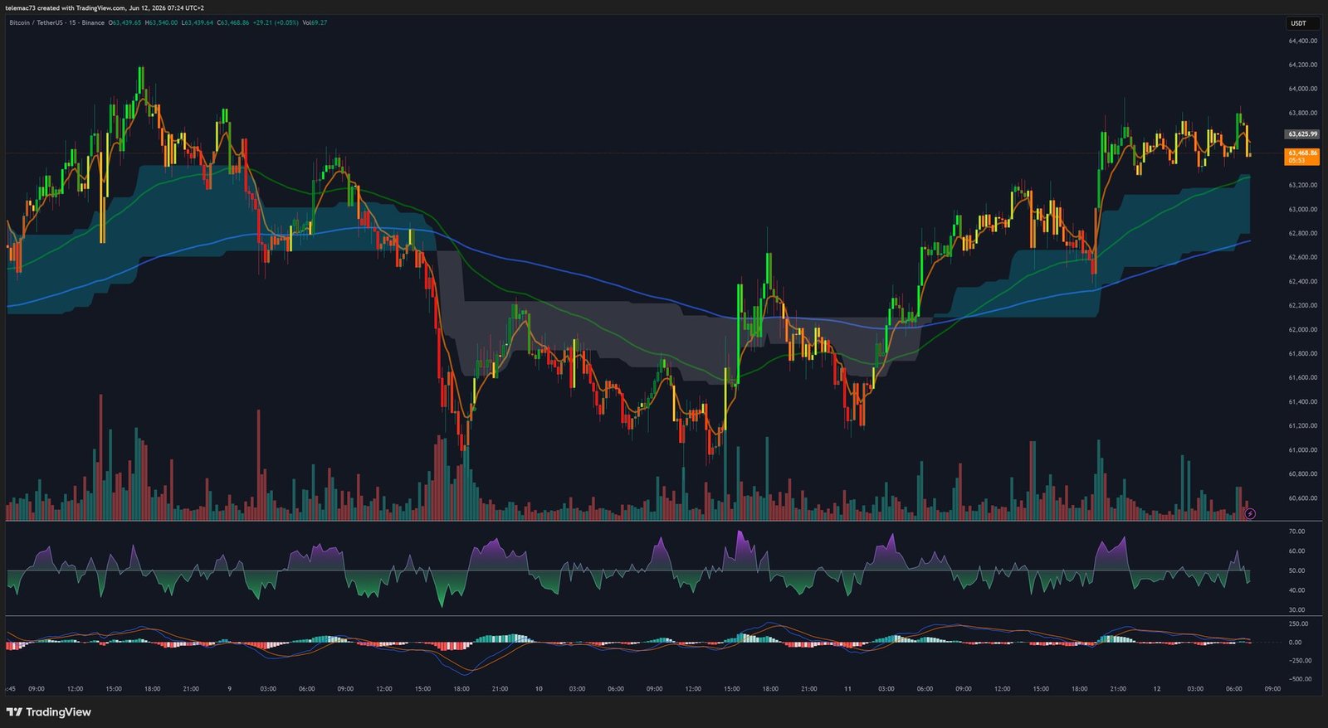
Task: Click the high value H63,540.00
Action: [161, 22]
